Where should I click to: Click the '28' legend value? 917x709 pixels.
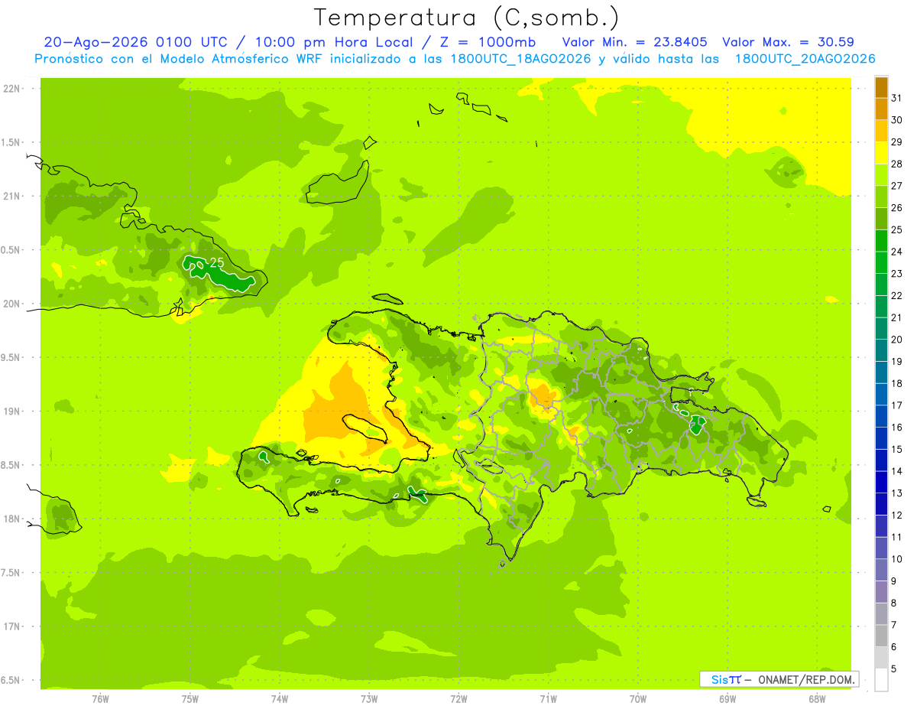[x=897, y=164]
